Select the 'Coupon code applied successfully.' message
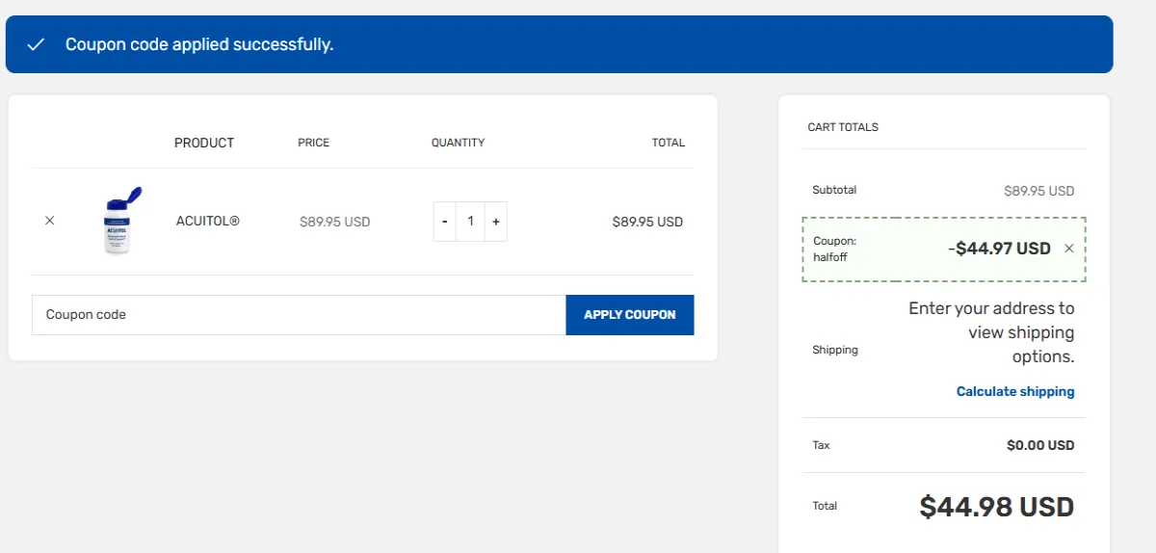The image size is (1156, 553). pos(199,44)
